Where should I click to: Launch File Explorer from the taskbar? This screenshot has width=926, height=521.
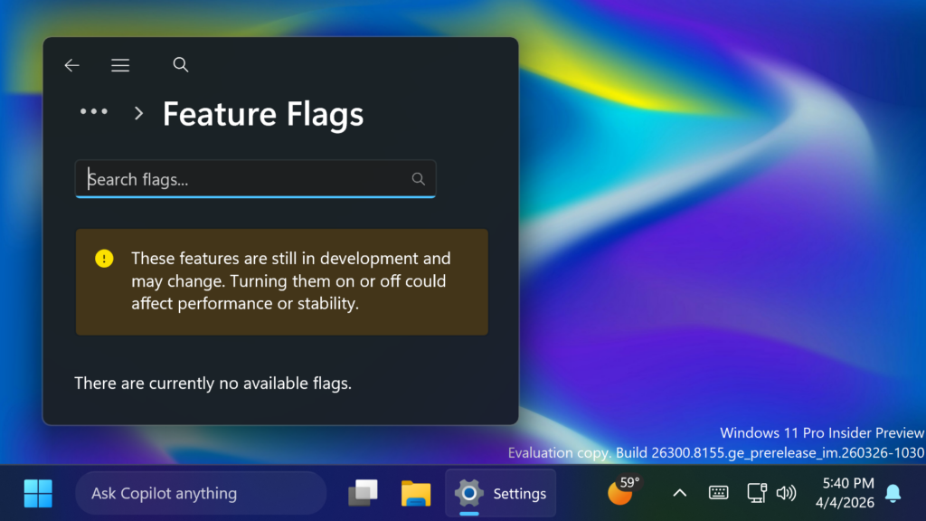[x=416, y=493]
